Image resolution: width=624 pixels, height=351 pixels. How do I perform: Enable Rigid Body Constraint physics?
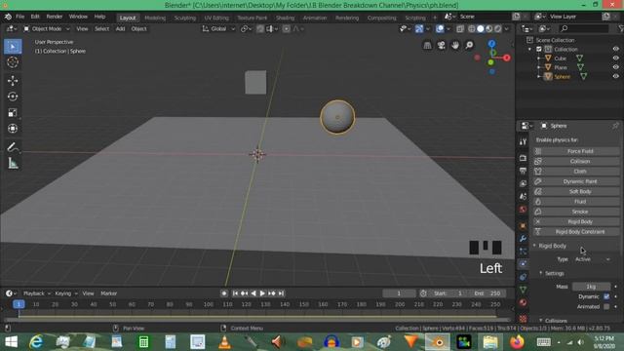point(576,232)
